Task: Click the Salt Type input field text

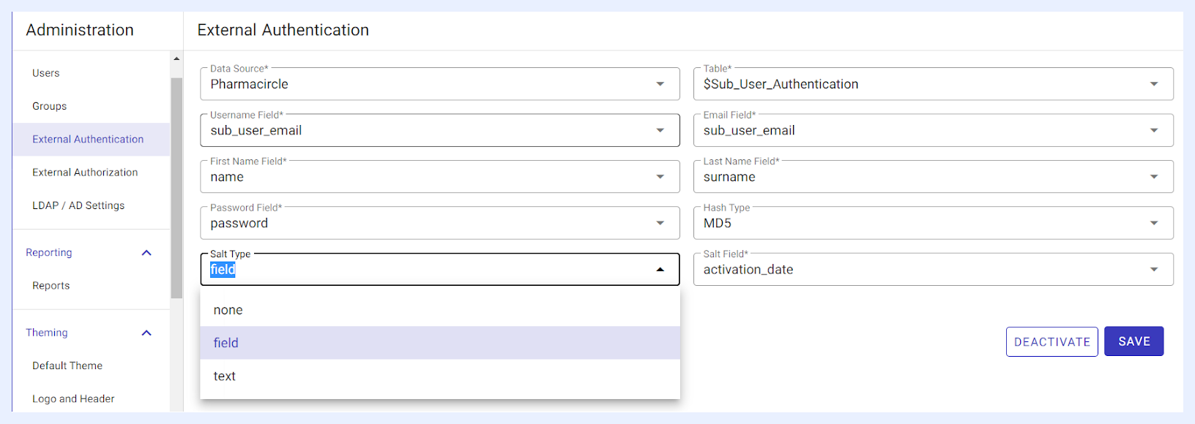Action: point(223,270)
